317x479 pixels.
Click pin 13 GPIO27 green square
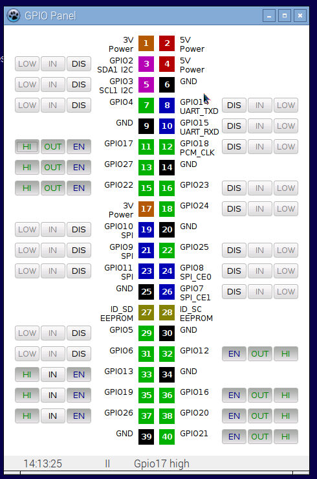click(146, 168)
